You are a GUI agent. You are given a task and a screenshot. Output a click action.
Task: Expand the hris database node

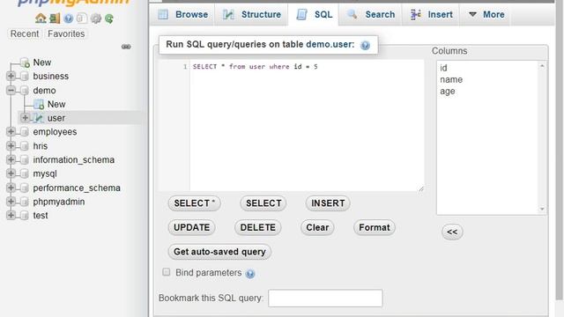point(11,145)
